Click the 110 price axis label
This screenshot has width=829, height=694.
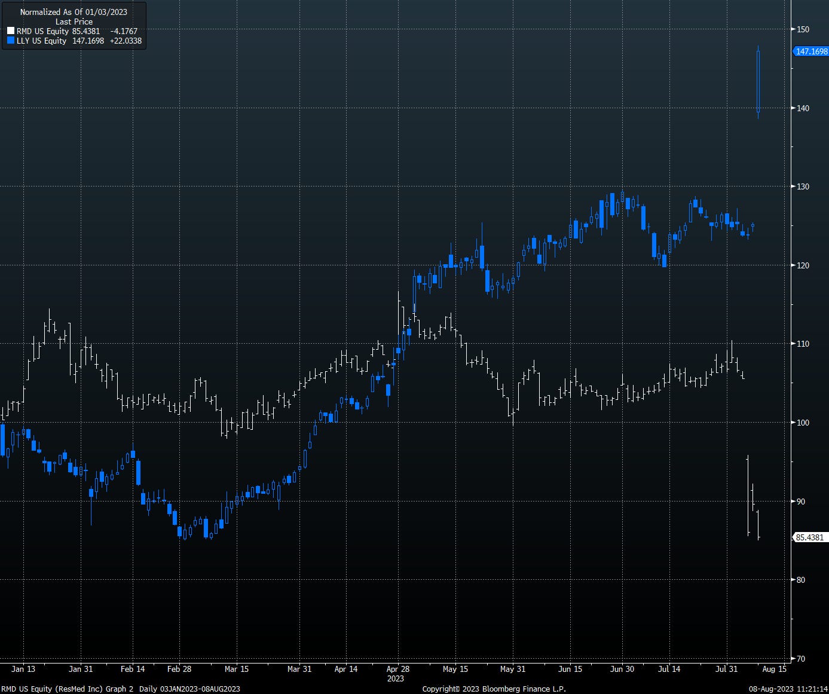[x=802, y=344]
